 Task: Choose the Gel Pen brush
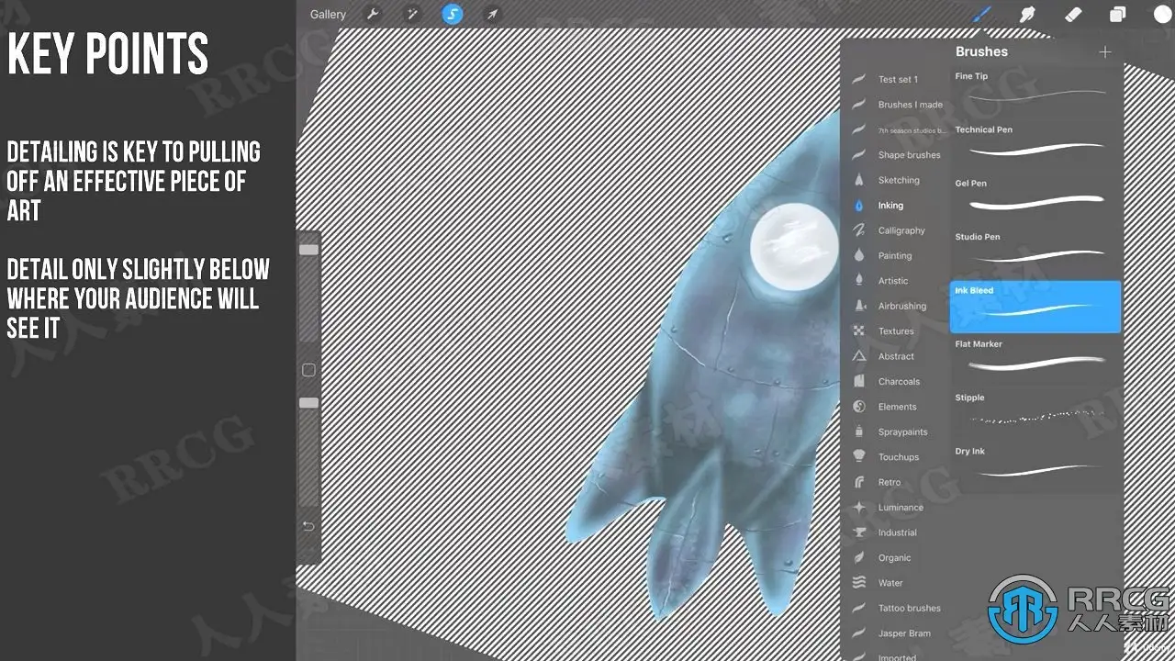pos(1035,199)
